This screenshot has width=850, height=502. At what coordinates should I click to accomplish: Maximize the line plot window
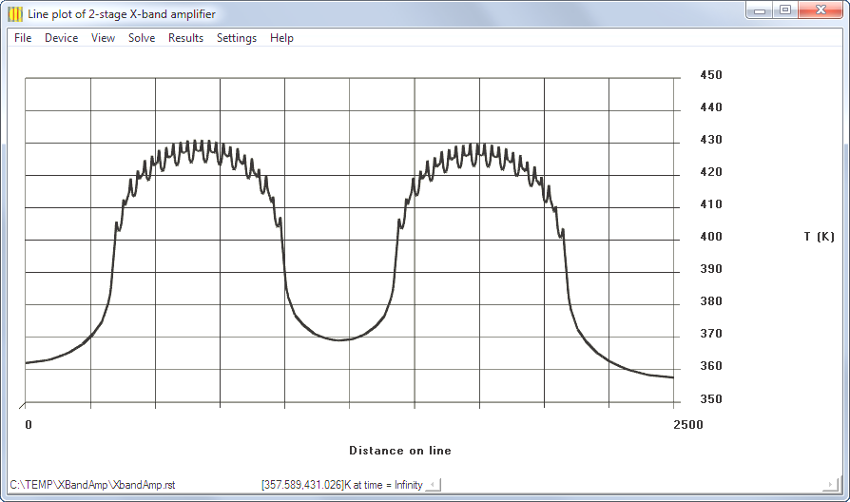pyautogui.click(x=785, y=10)
